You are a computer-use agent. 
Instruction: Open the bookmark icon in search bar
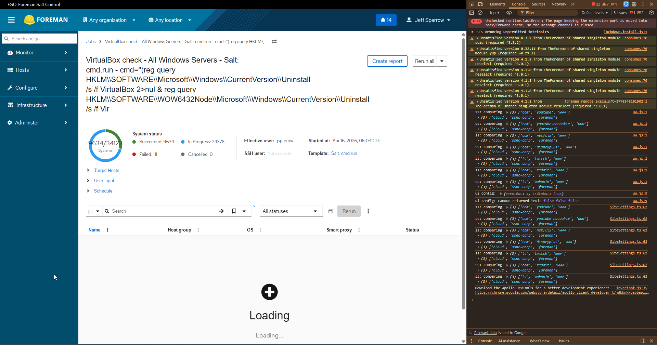pyautogui.click(x=234, y=211)
